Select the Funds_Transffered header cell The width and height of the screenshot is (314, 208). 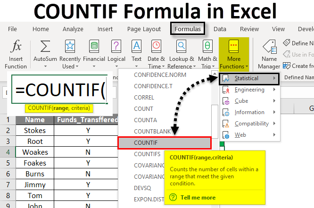tap(86, 120)
